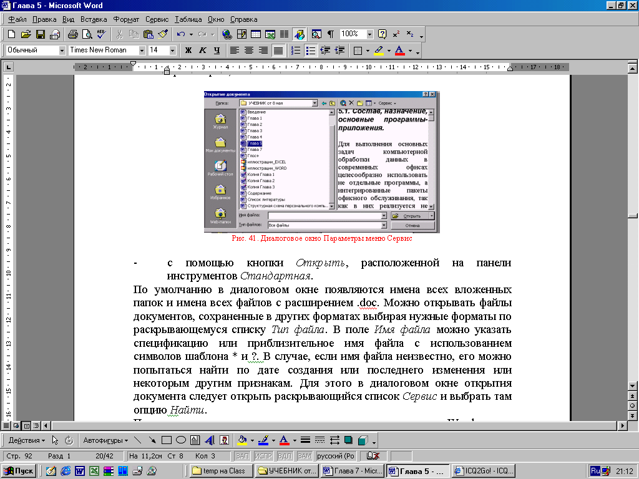Open Print Preview from the toolbar
Image resolution: width=639 pixels, height=479 pixels.
(87, 34)
